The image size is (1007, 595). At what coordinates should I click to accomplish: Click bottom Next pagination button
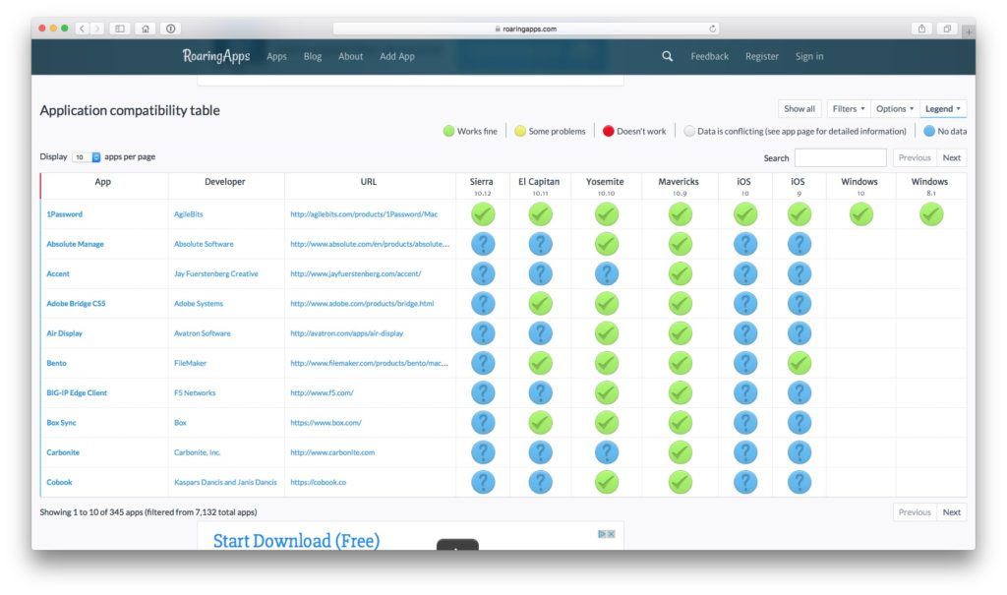coord(952,512)
